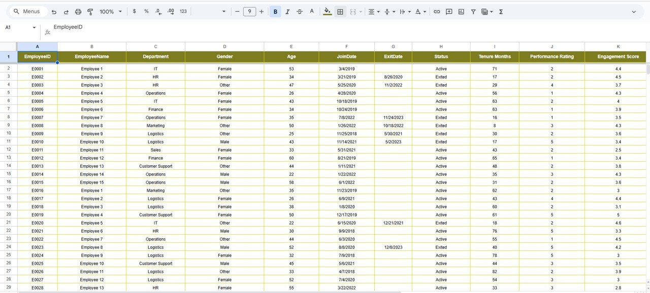Insert a chart
The width and height of the screenshot is (650, 293).
coord(461,11)
